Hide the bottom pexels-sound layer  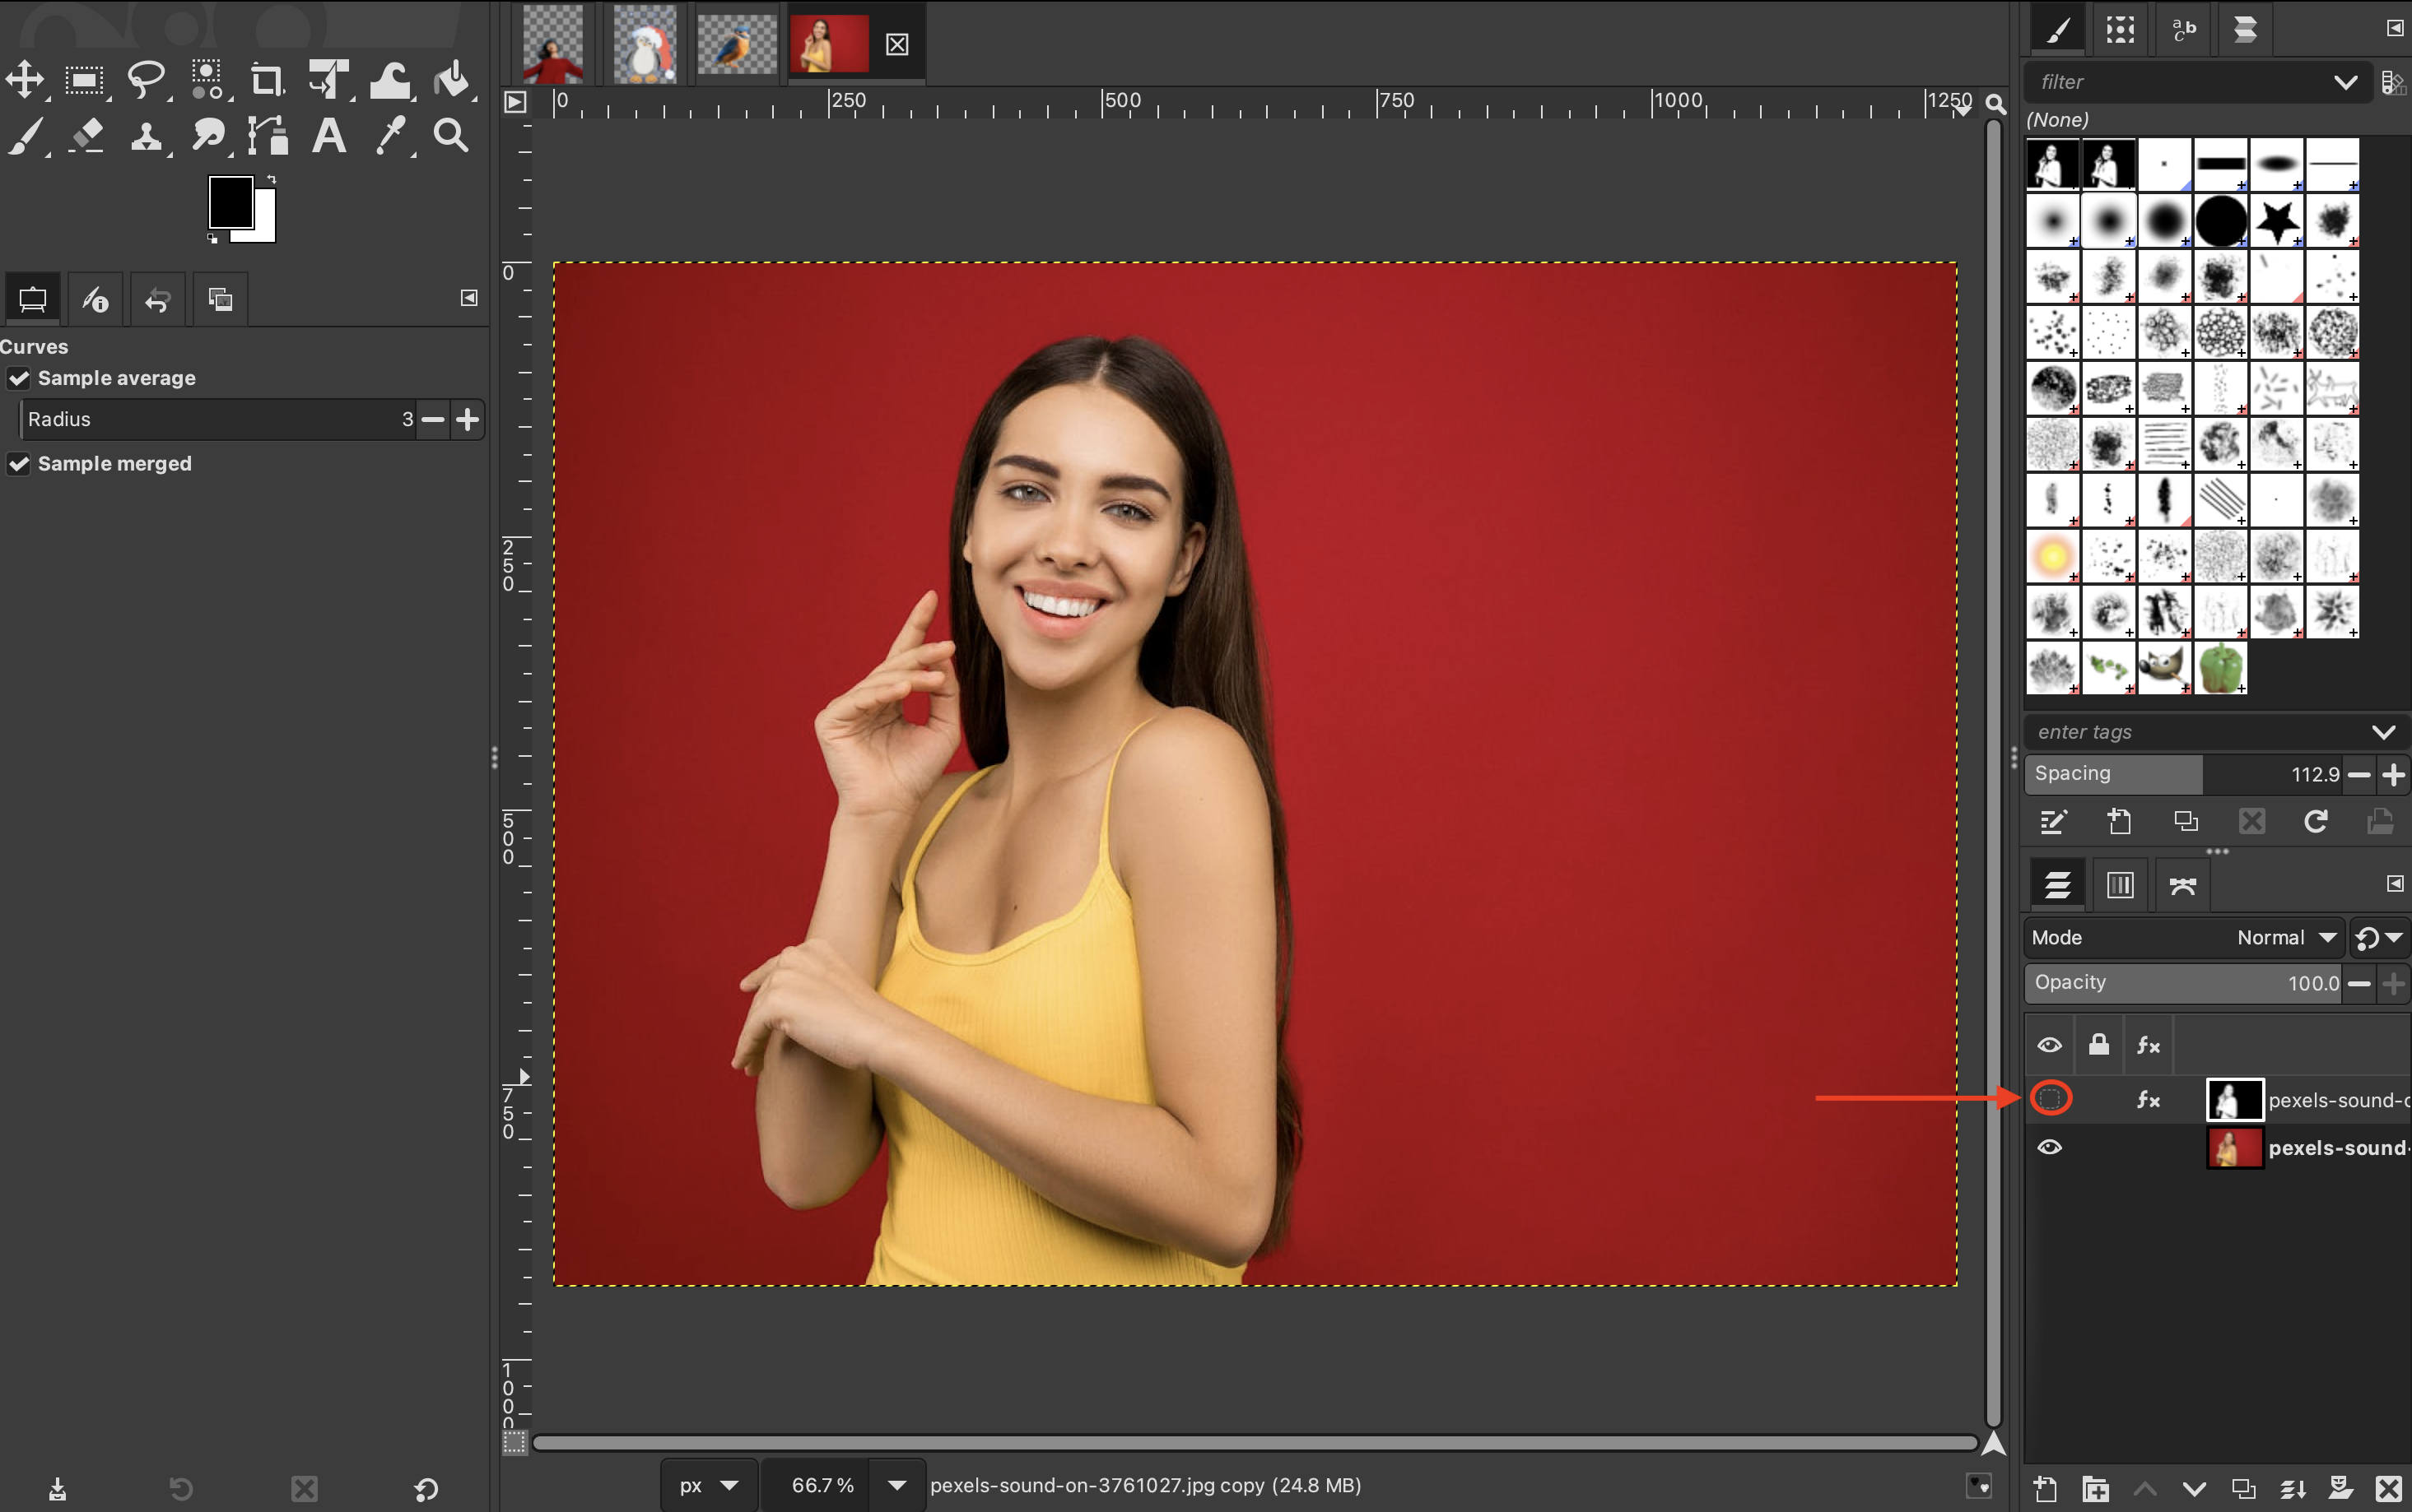(x=2049, y=1147)
